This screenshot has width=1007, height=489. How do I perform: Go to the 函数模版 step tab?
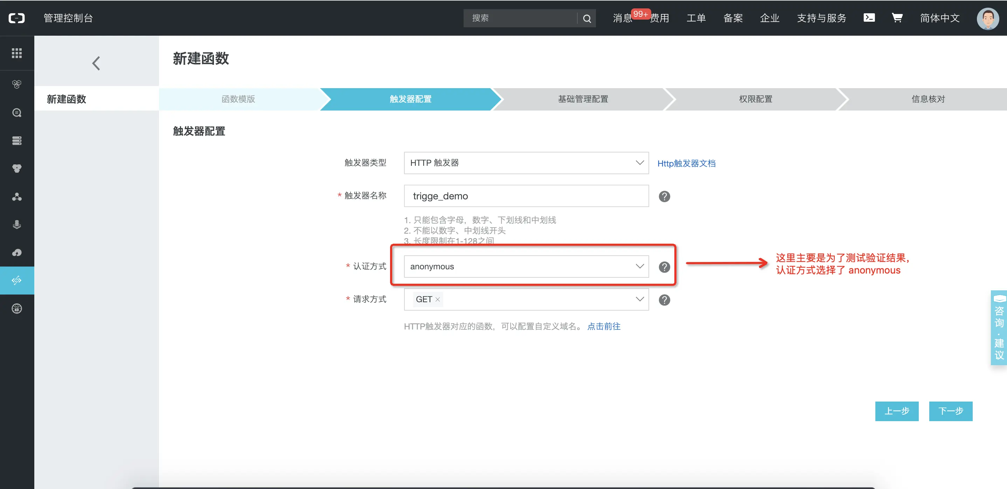pos(238,99)
